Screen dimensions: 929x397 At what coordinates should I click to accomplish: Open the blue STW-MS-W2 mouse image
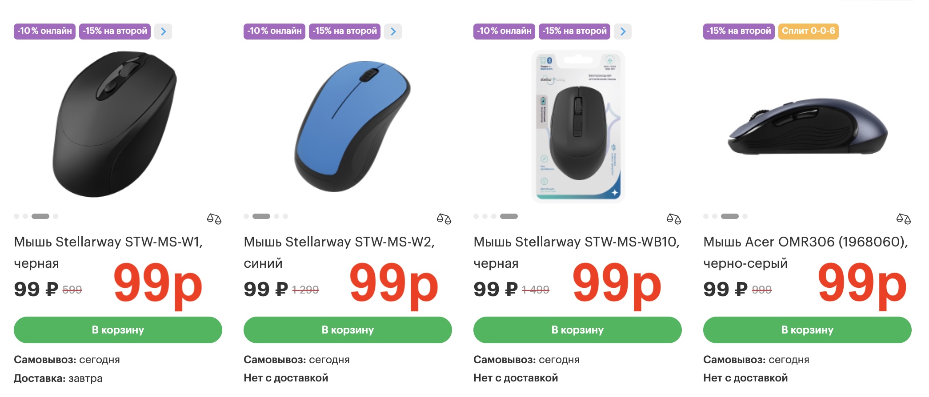352,126
